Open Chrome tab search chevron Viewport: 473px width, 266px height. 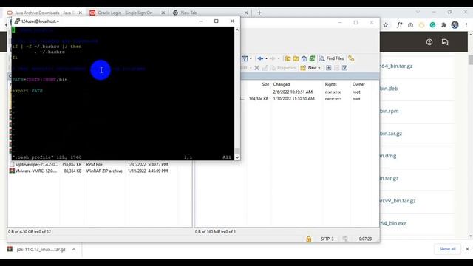tap(418, 12)
